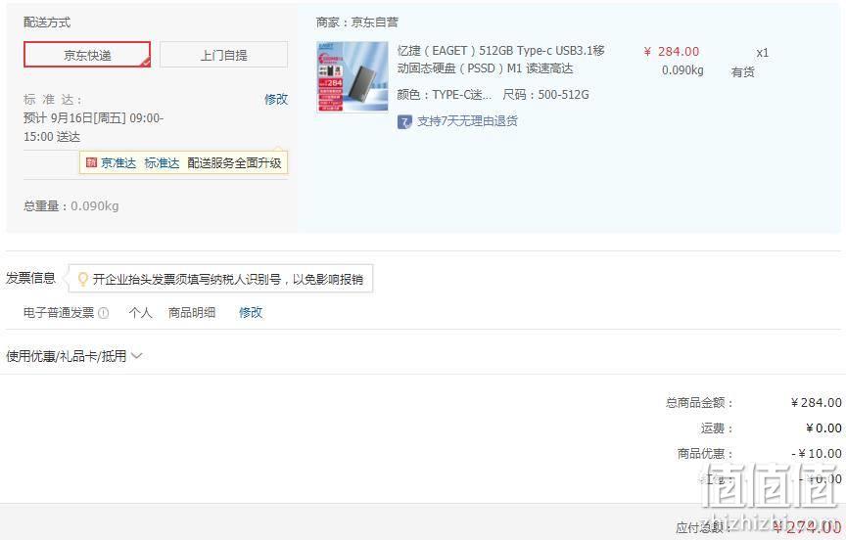Click the 支持7天无理由退货 link
The height and width of the screenshot is (540, 846).
[x=467, y=121]
